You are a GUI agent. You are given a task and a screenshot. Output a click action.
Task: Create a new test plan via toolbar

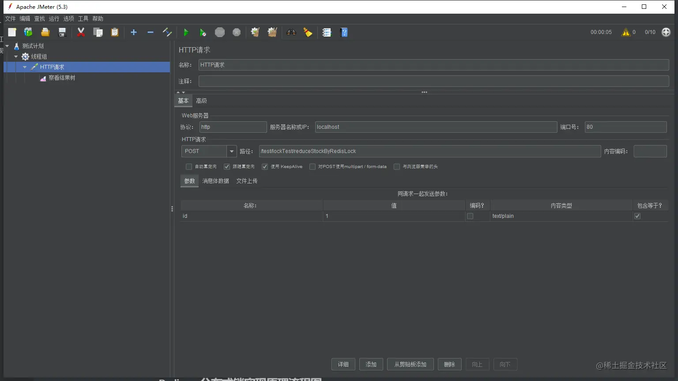pos(12,32)
